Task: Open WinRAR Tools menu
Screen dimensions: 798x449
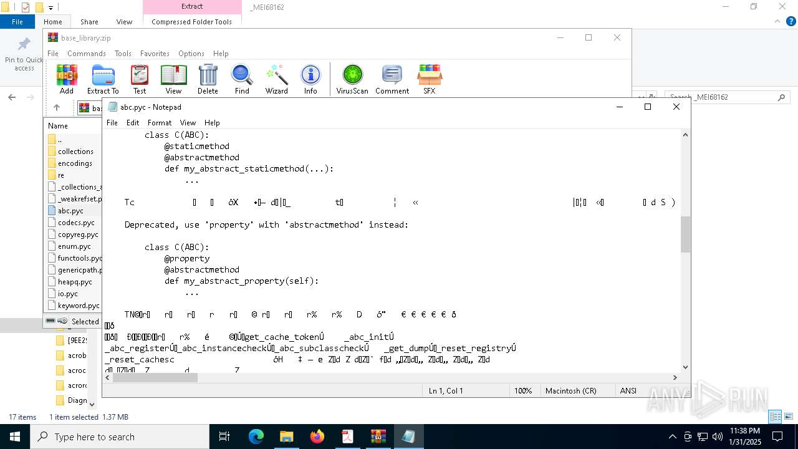Action: tap(123, 54)
